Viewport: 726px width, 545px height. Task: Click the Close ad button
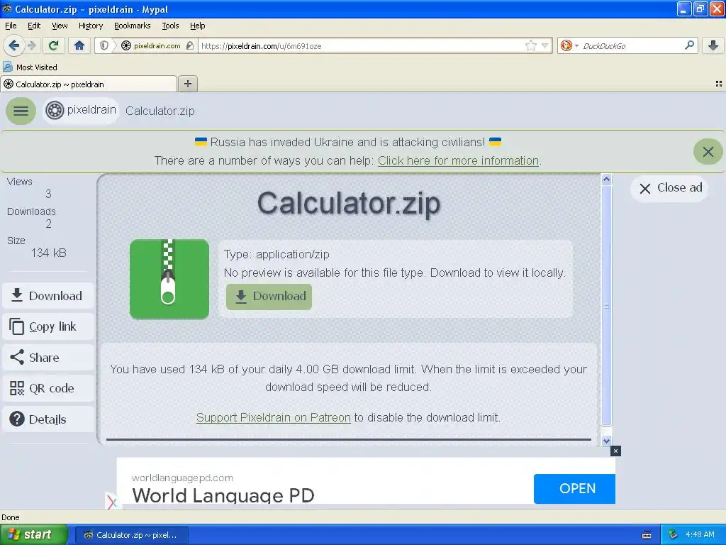(670, 187)
